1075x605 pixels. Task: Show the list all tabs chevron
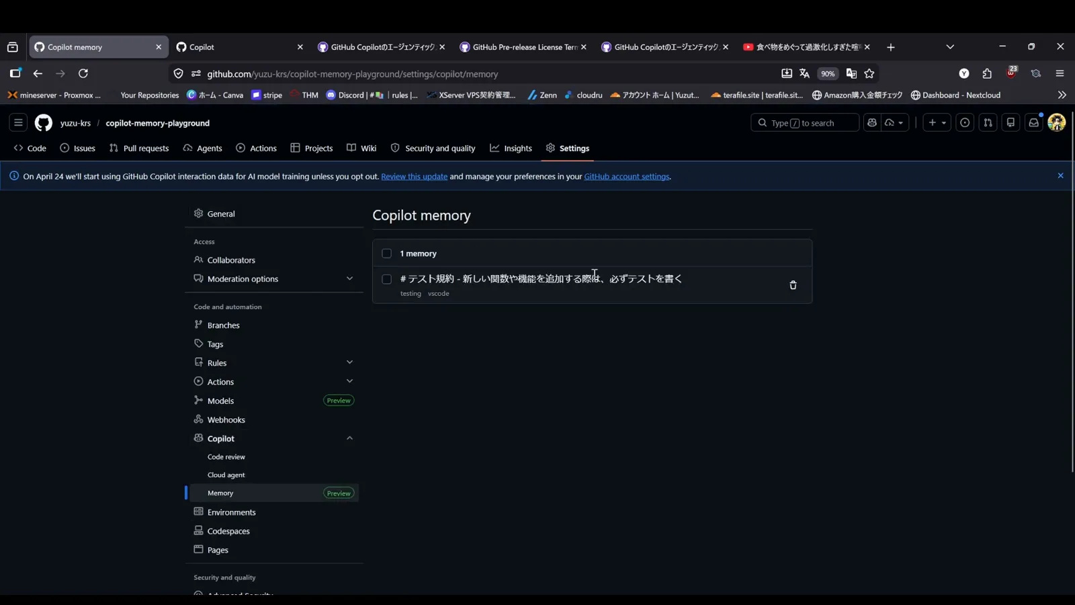point(950,47)
